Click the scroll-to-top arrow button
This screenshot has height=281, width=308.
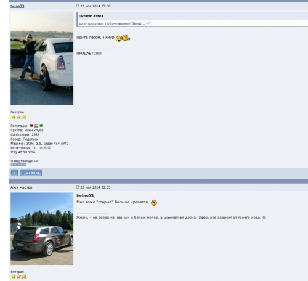[x=14, y=173]
